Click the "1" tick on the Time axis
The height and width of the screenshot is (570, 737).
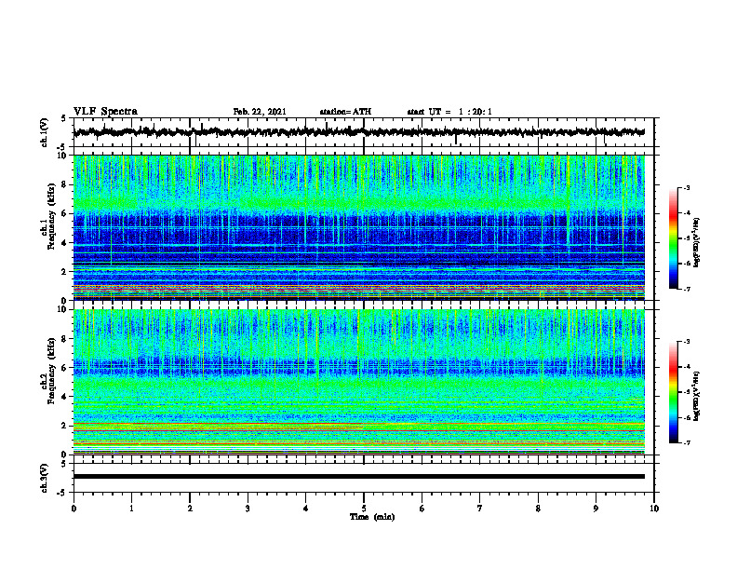131,509
